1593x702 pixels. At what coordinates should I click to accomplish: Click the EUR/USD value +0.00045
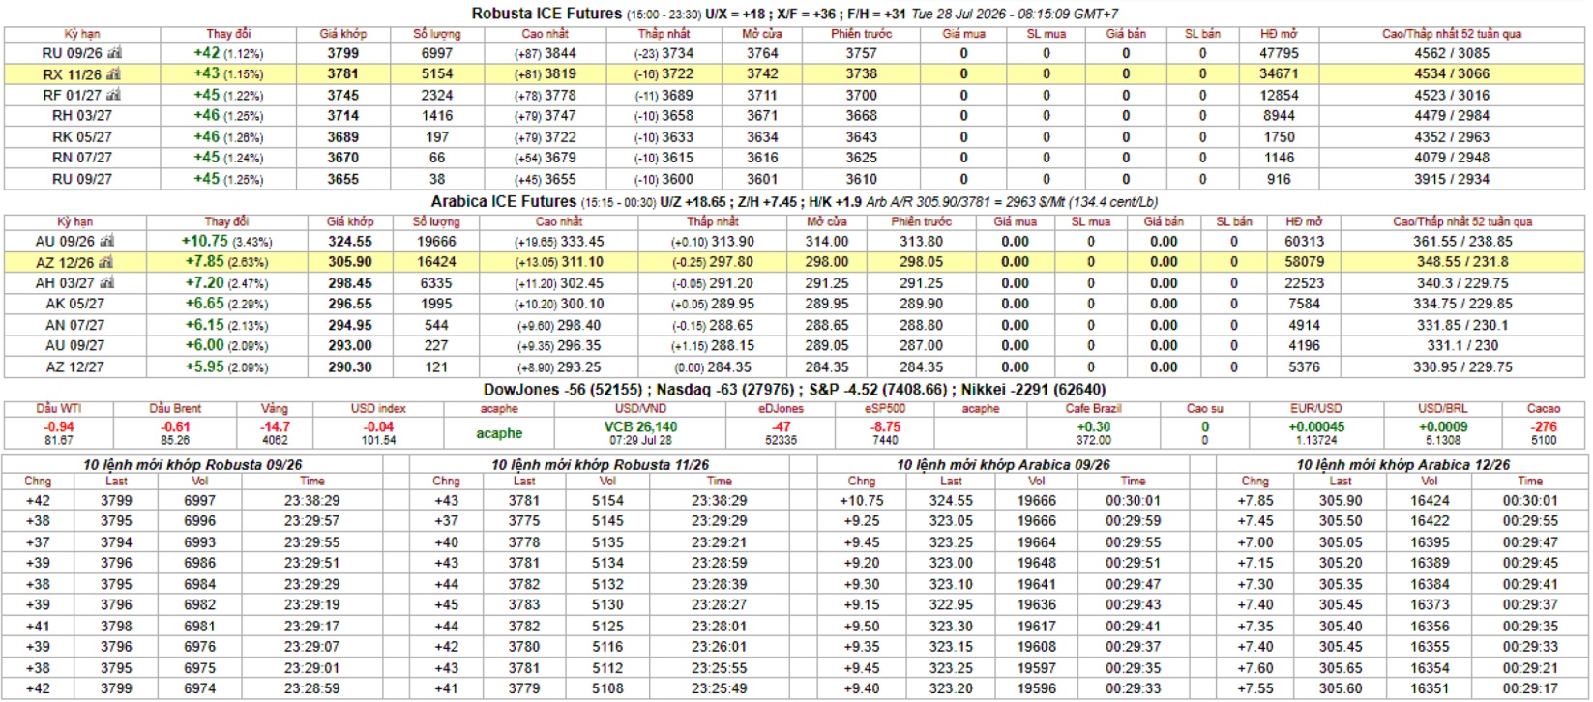pyautogui.click(x=1316, y=426)
